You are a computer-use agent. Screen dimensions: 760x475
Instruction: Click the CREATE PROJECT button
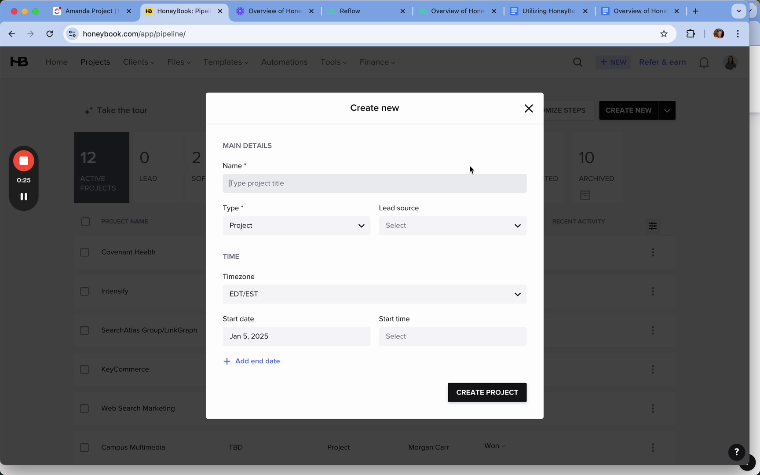(x=487, y=392)
